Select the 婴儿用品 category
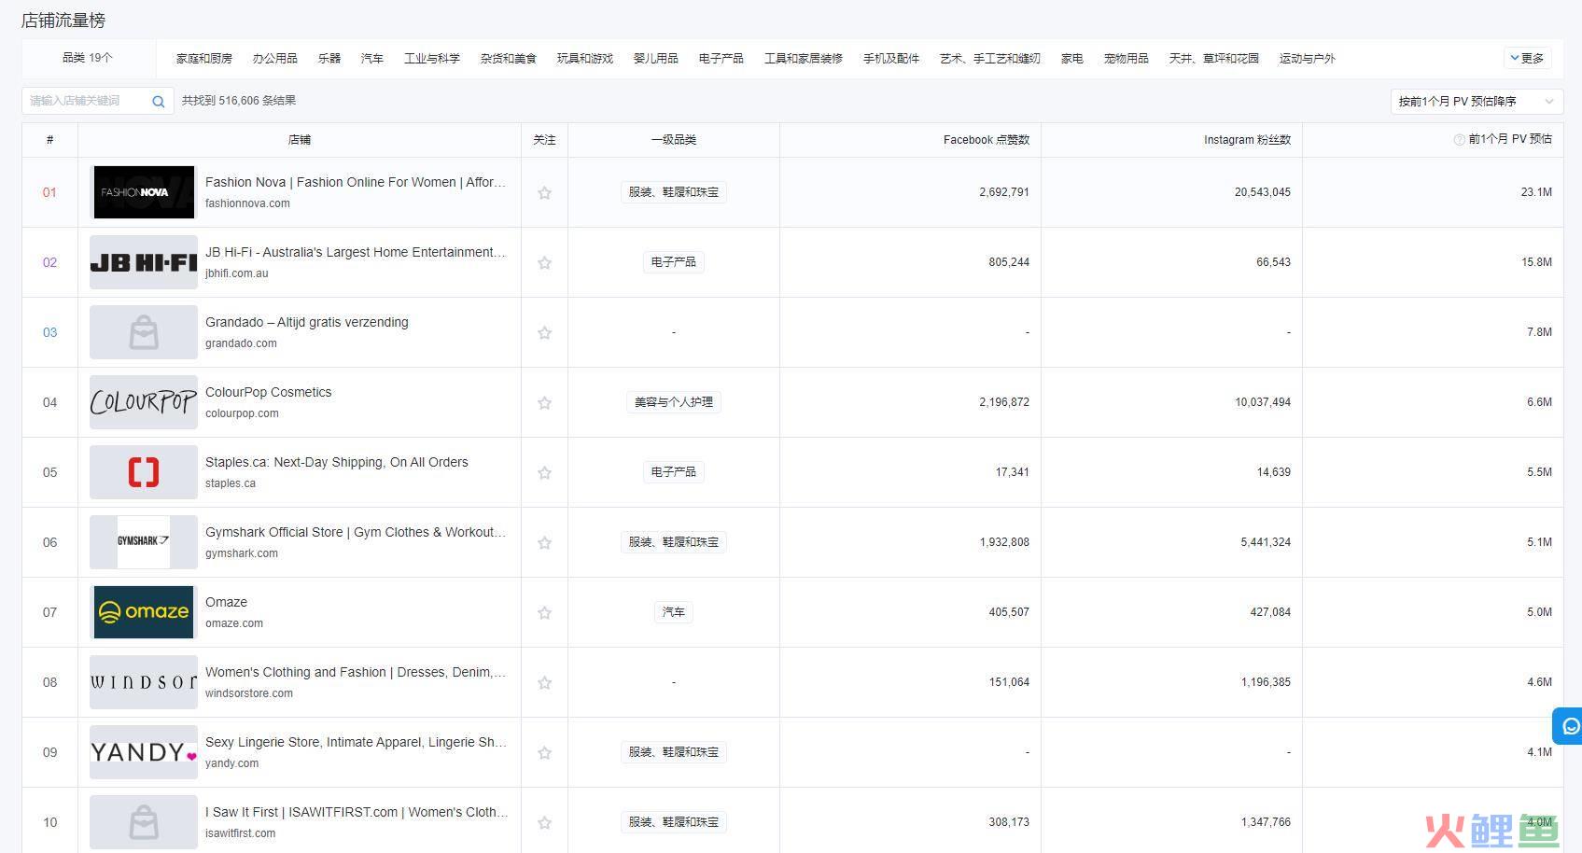This screenshot has height=853, width=1582. tap(656, 58)
